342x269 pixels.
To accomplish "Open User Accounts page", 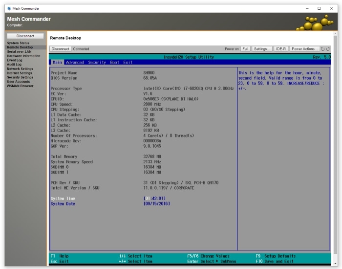I will coord(19,82).
